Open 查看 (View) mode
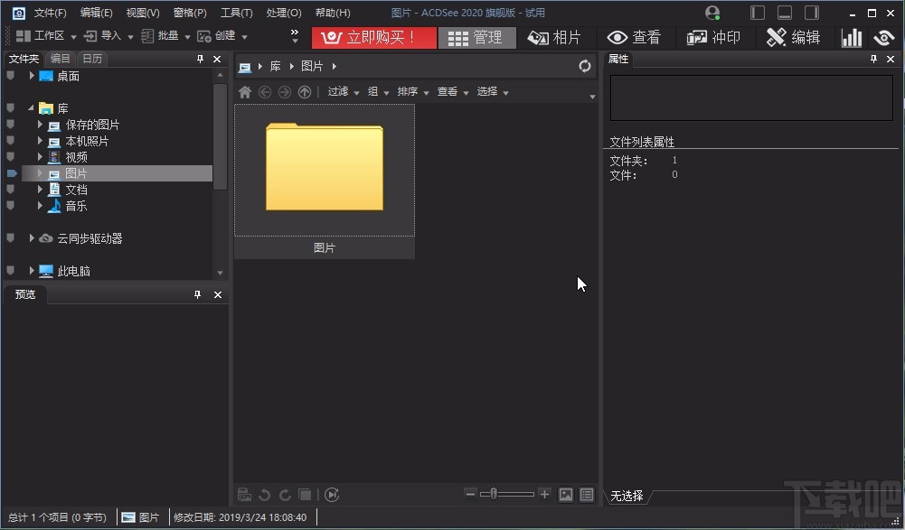Image resolution: width=905 pixels, height=530 pixels. [x=636, y=38]
